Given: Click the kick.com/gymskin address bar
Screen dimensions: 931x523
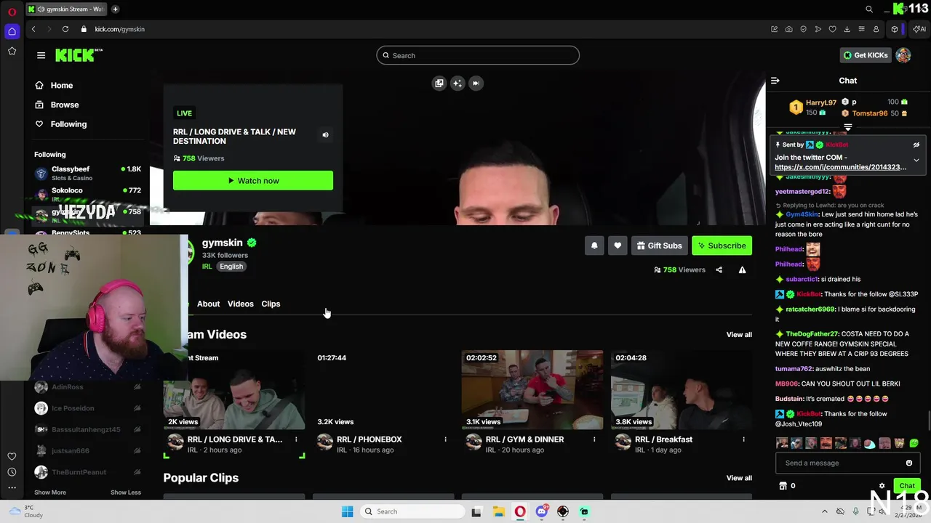Looking at the screenshot, I should point(119,29).
